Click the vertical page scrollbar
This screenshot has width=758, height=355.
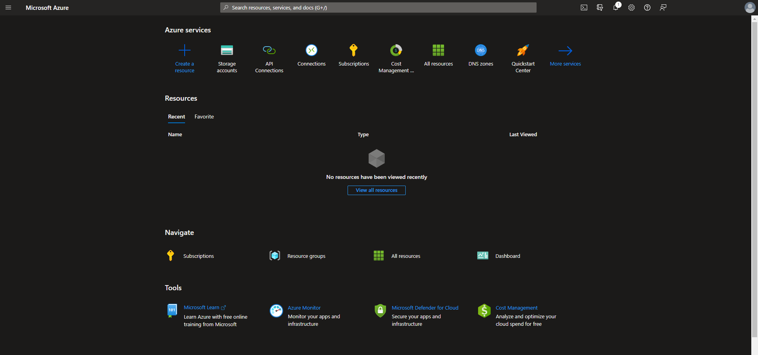click(754, 178)
